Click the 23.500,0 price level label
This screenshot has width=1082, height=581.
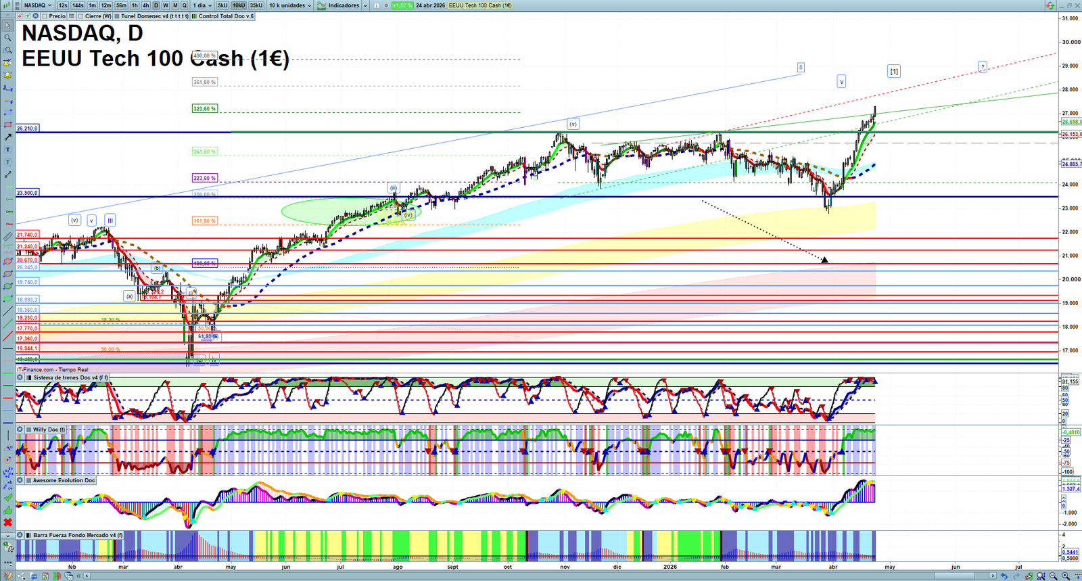[27, 193]
